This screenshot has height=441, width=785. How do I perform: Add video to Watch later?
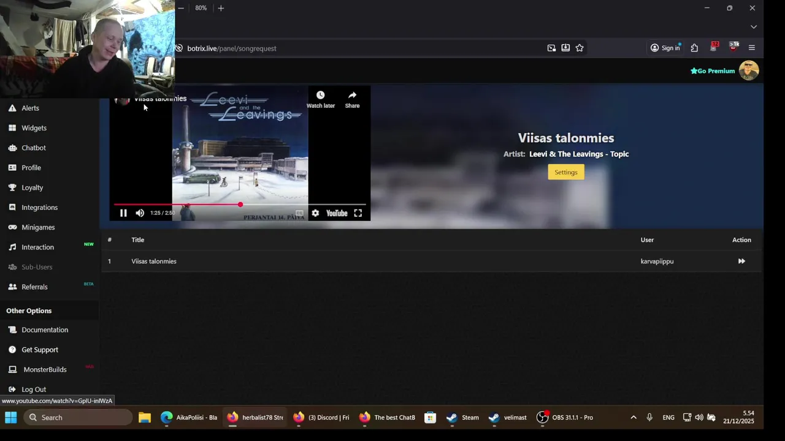click(x=320, y=99)
